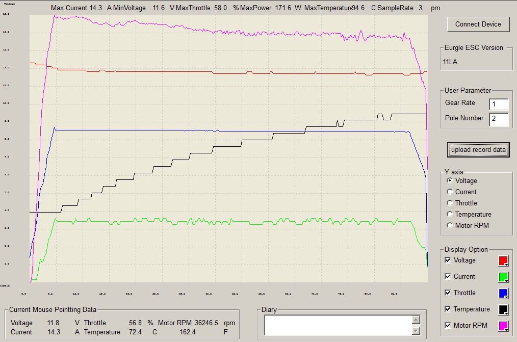Toggle the Current display checkbox
The height and width of the screenshot is (342, 517).
click(448, 276)
